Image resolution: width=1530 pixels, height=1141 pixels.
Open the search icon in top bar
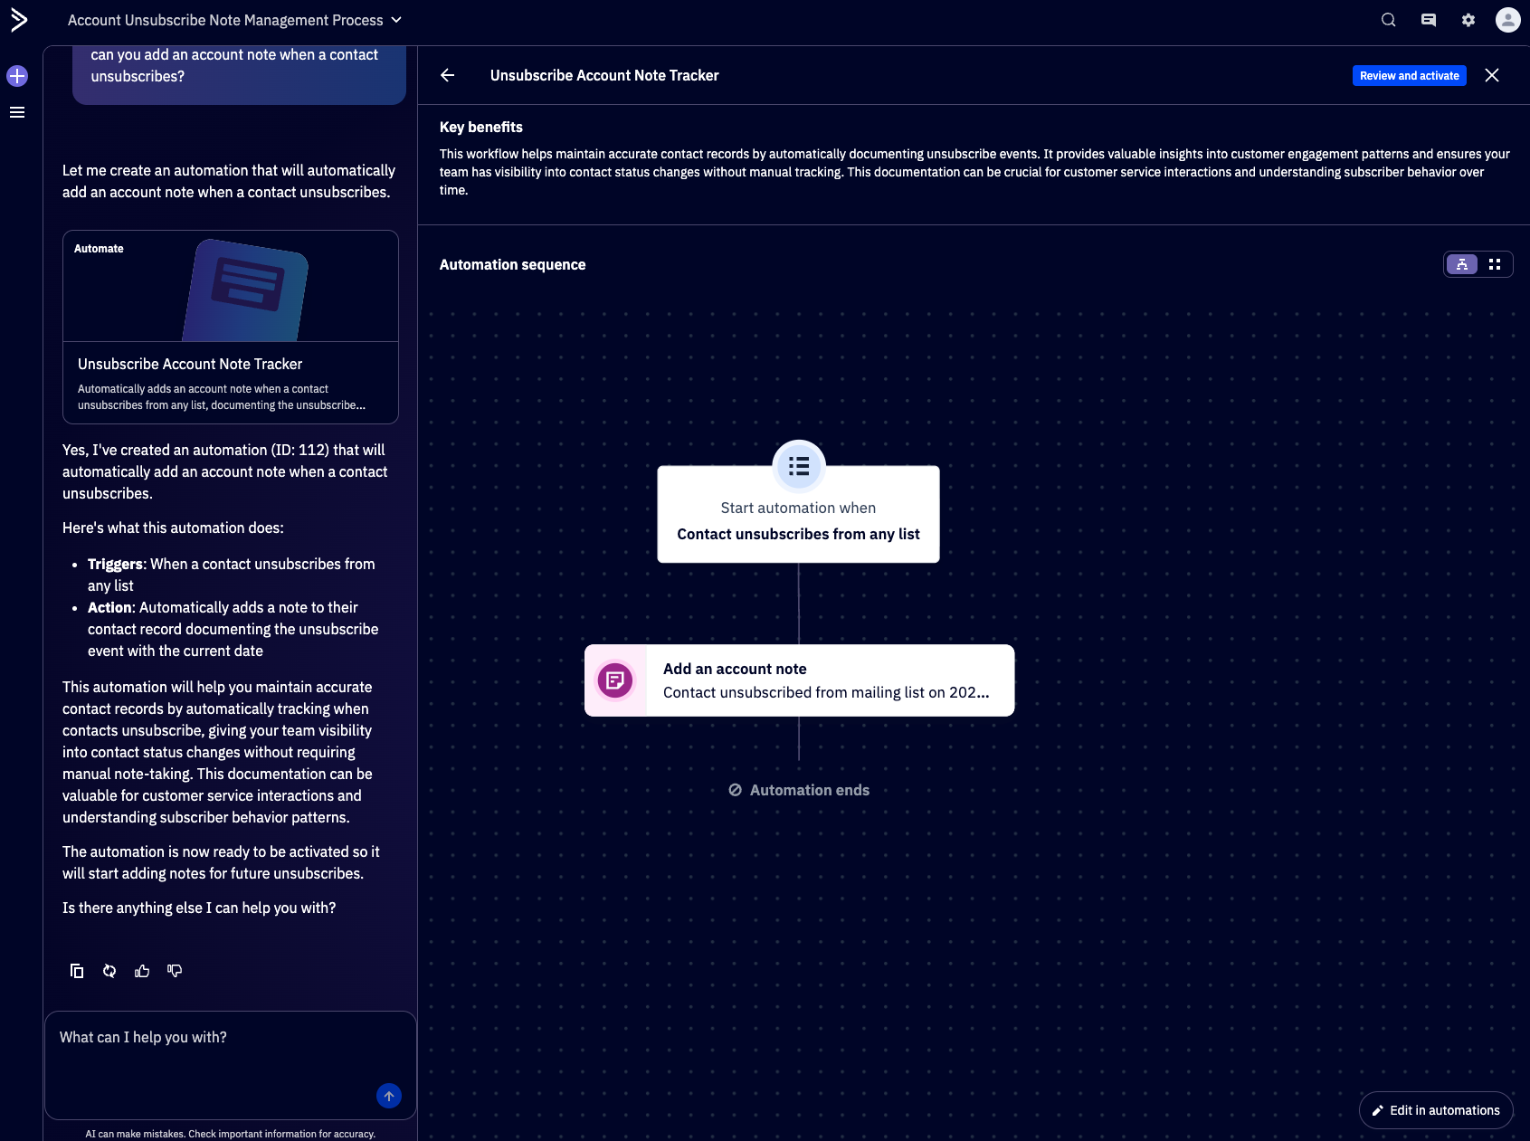coord(1388,20)
